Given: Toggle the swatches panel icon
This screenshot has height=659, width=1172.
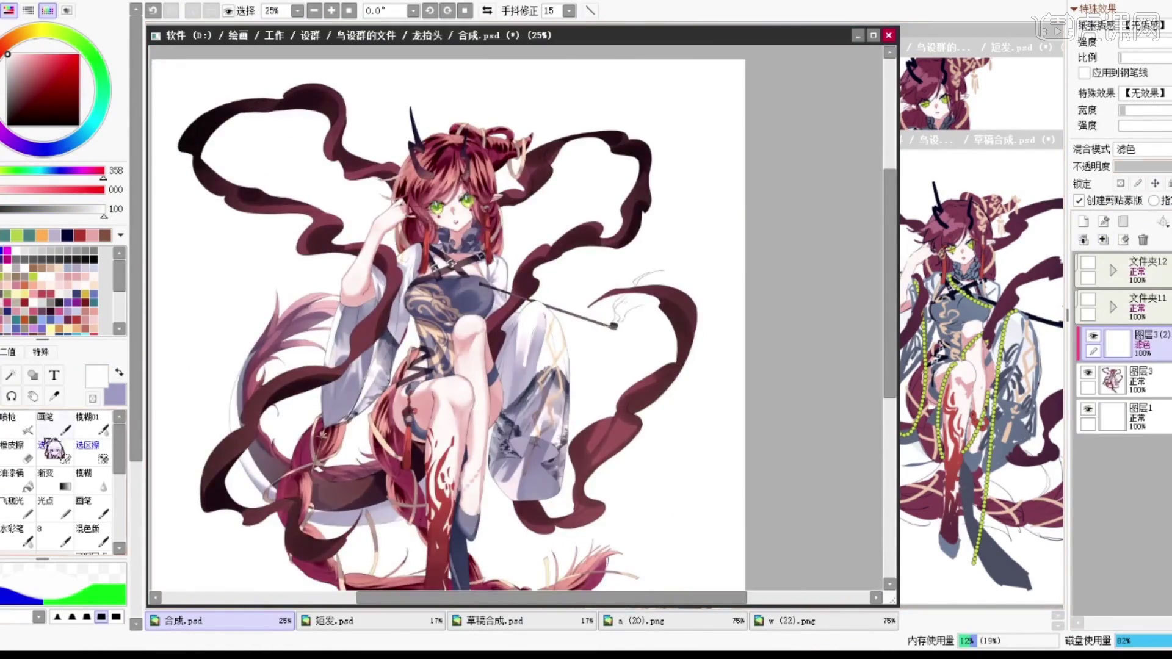Looking at the screenshot, I should click(x=48, y=10).
